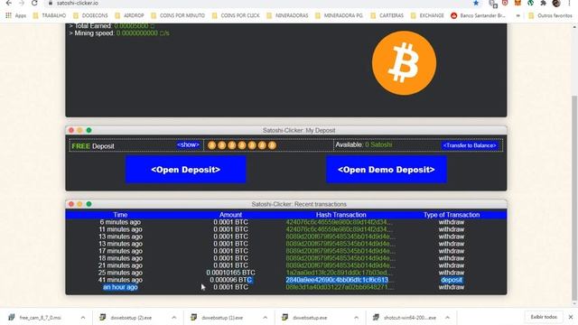Image resolution: width=578 pixels, height=325 pixels.
Task: Open the Outros favoritos folder
Action: click(x=550, y=15)
